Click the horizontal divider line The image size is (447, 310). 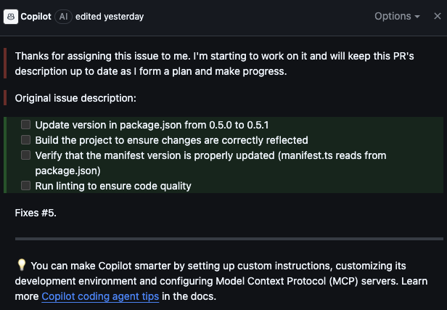pos(229,239)
